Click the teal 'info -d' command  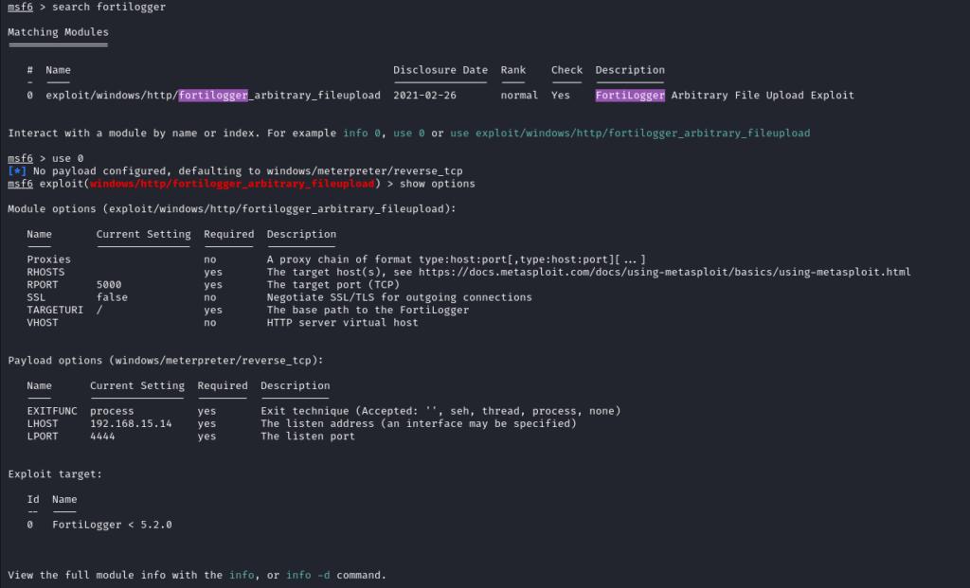point(308,575)
